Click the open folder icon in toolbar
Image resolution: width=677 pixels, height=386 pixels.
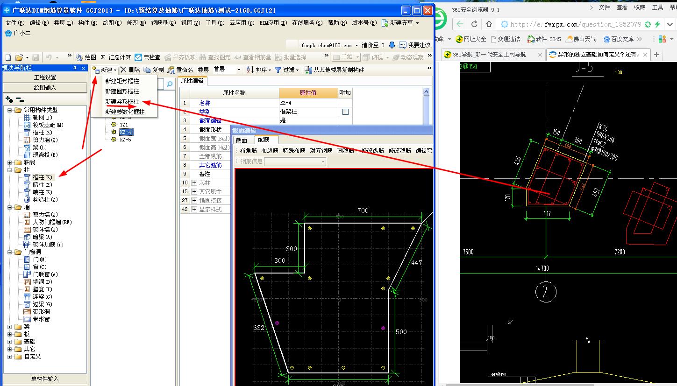[x=19, y=57]
